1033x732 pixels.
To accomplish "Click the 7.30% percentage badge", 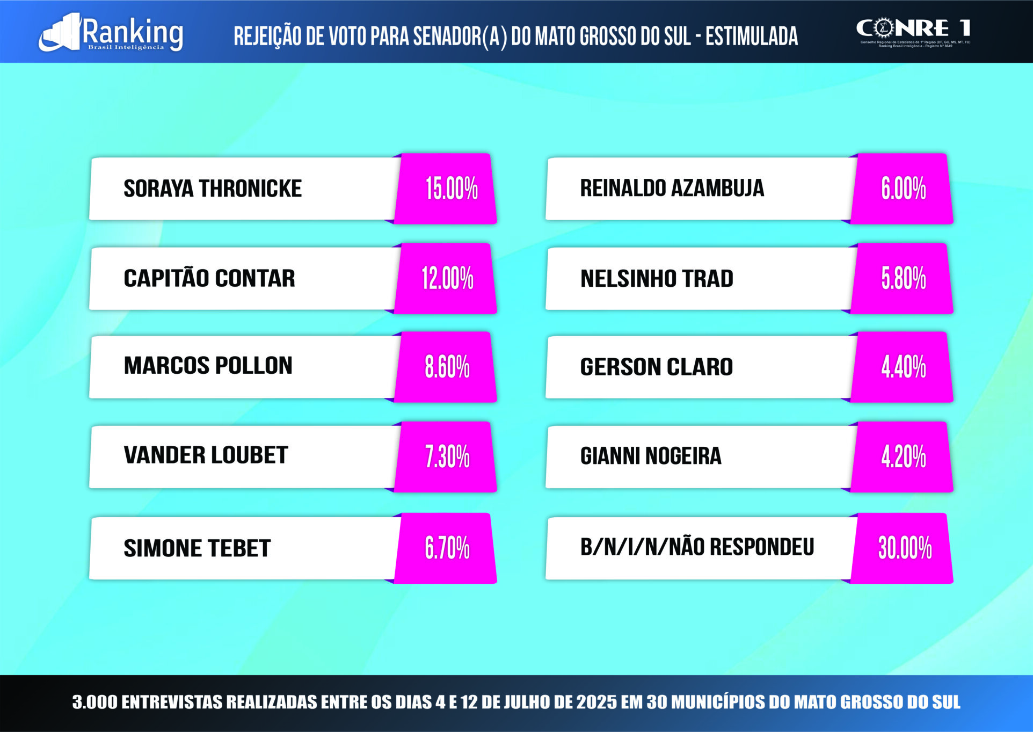I will click(x=446, y=456).
